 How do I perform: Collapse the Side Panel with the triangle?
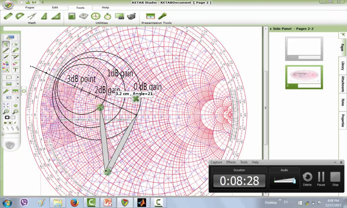[x=271, y=29]
